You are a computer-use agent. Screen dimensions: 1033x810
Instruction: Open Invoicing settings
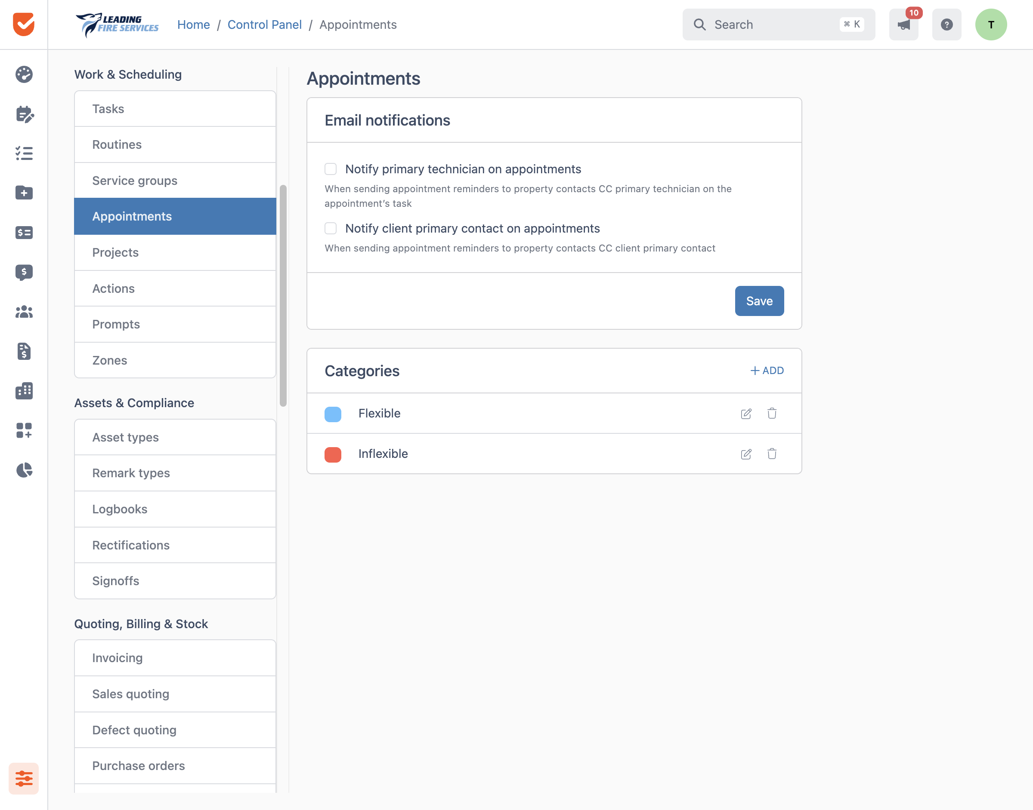coord(175,658)
